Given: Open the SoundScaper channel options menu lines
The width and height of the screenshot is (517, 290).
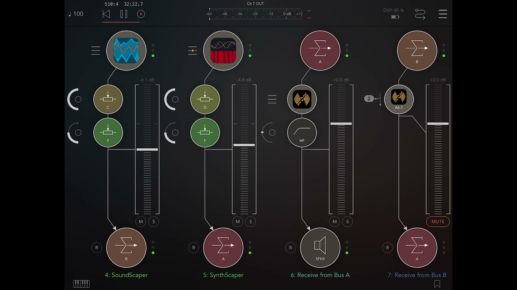Looking at the screenshot, I should pos(96,51).
